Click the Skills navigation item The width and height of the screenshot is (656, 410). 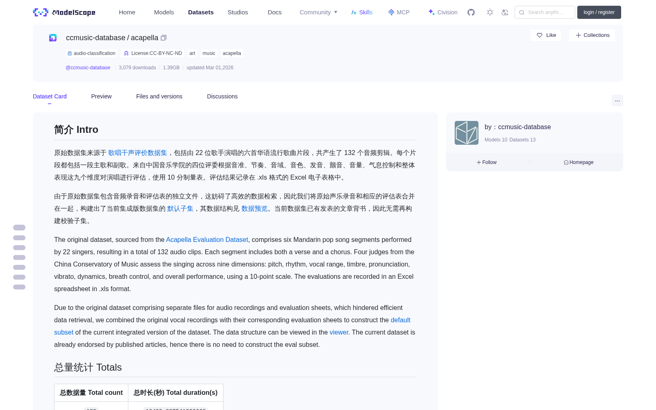pyautogui.click(x=362, y=12)
